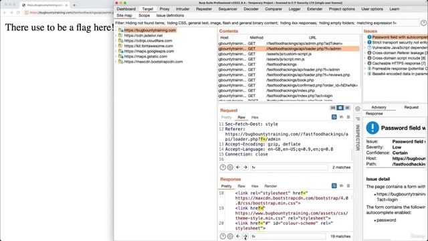Screen dimensions: 428x241
Task: Expand the bugbountytraining.com site tree node
Action: [116, 30]
